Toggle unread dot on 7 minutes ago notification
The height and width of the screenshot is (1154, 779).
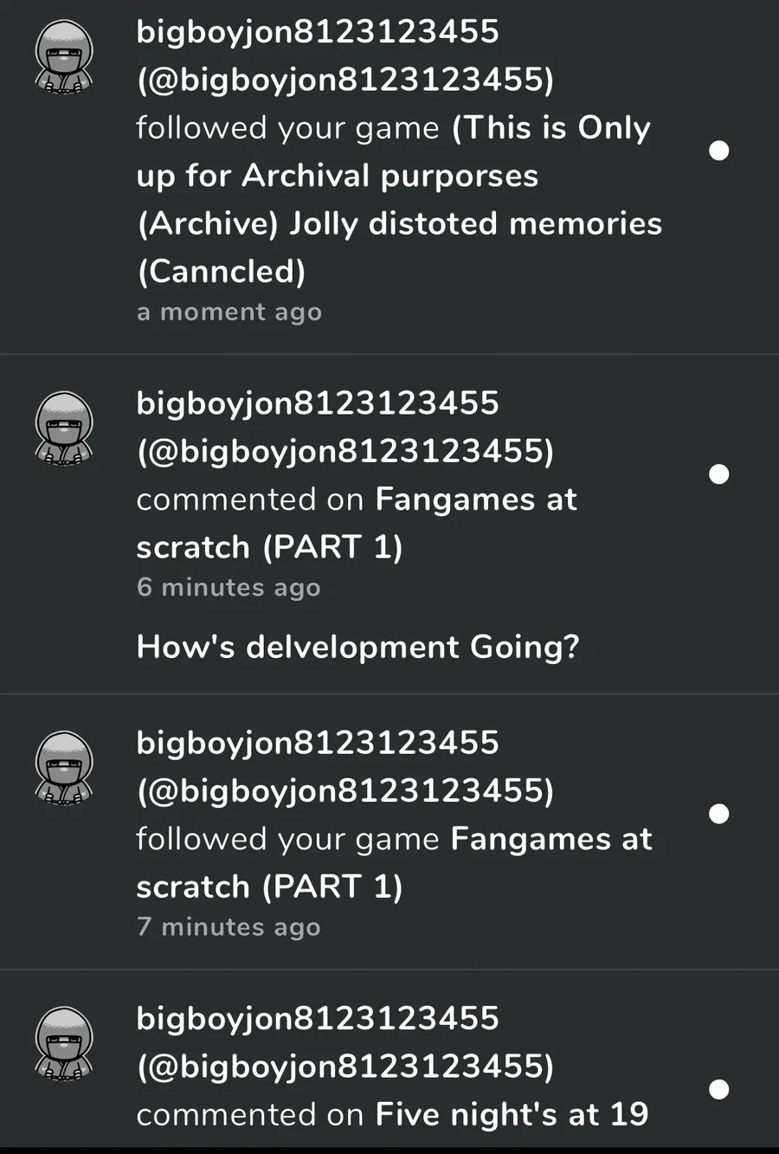coord(719,814)
